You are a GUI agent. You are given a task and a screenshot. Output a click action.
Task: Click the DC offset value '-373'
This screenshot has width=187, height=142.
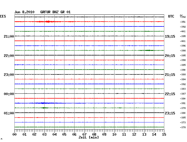(x=183, y=122)
